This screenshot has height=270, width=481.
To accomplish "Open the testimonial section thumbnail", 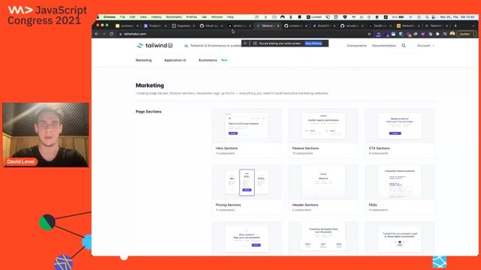I will pos(400,238).
